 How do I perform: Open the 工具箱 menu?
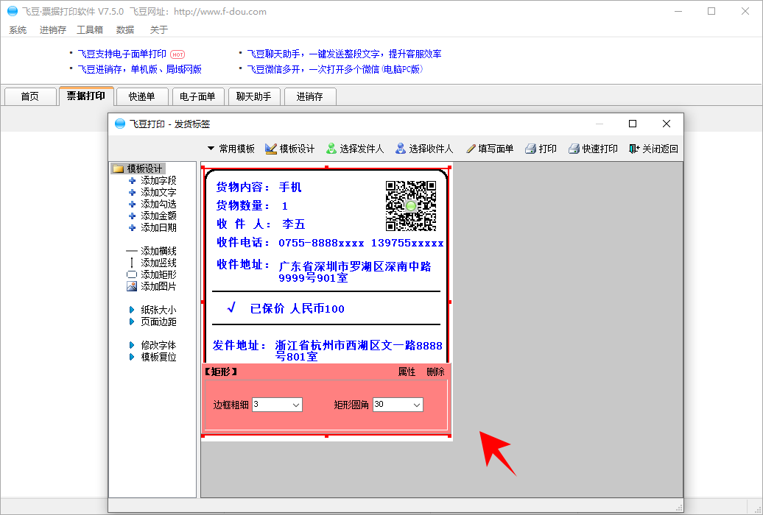tap(90, 30)
